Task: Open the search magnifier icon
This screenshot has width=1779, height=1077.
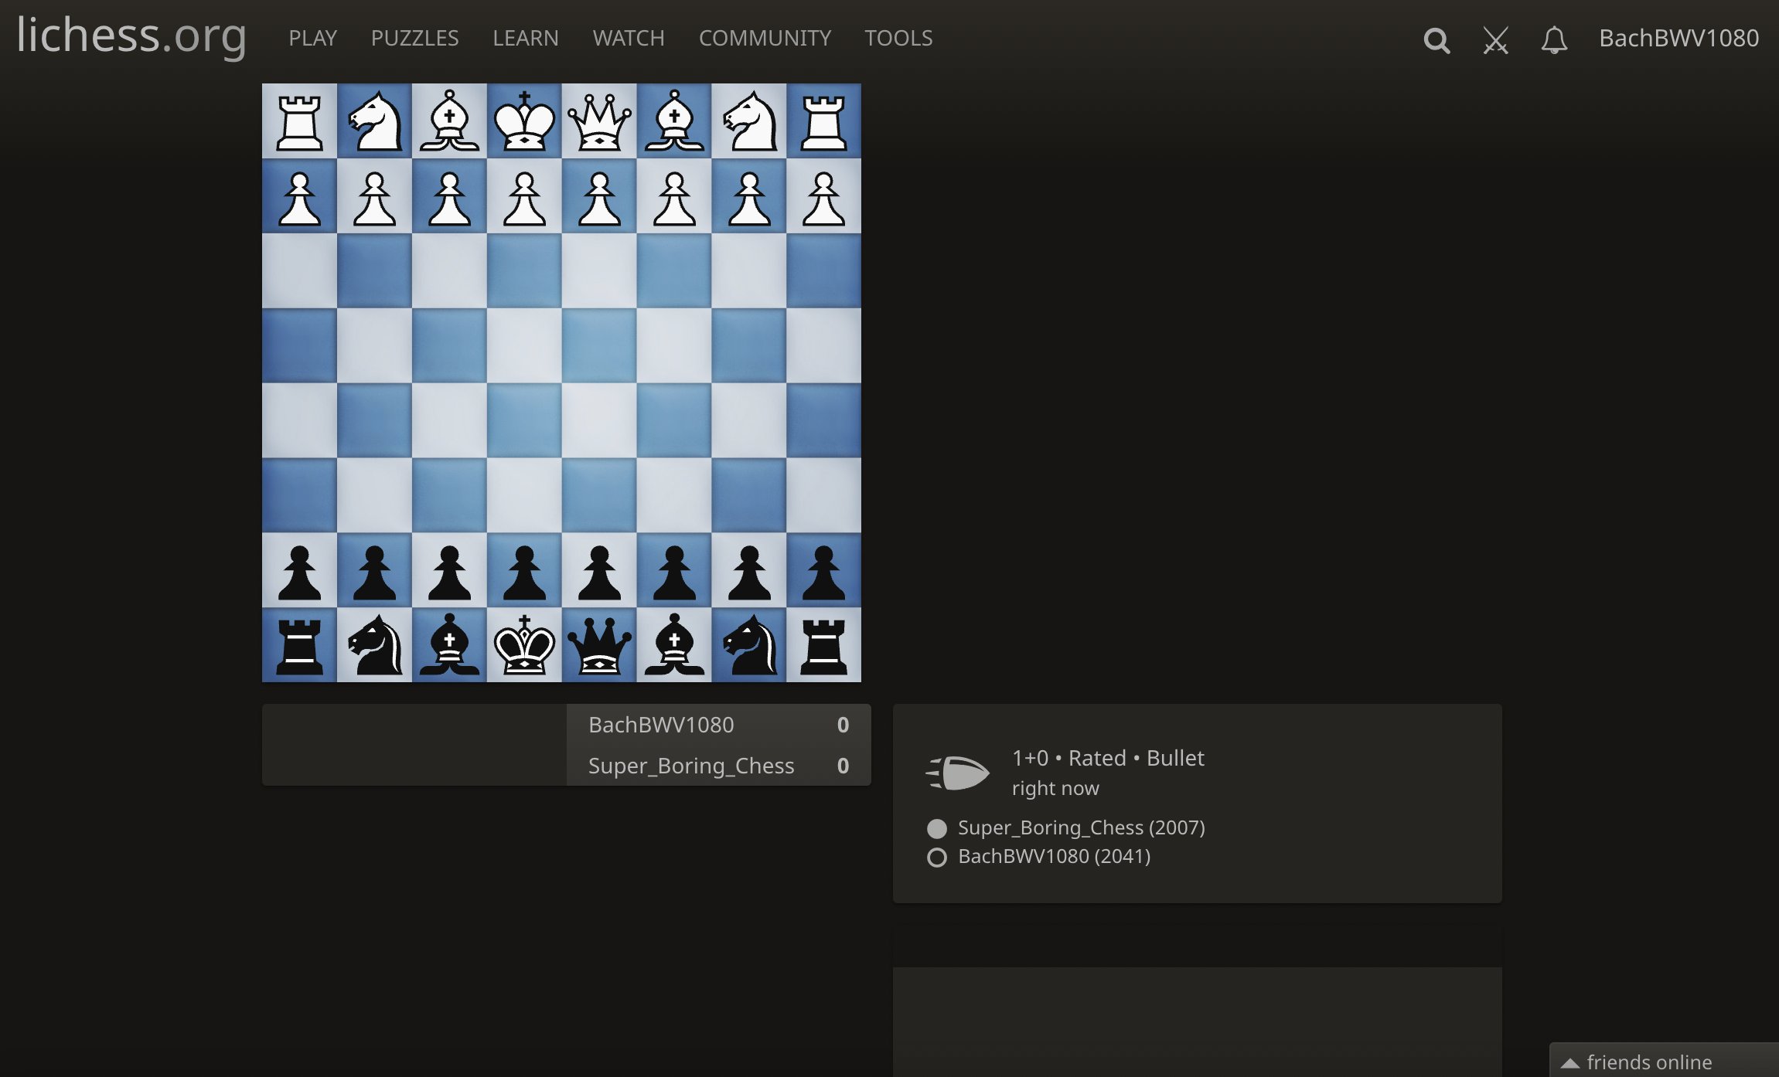Action: tap(1436, 39)
